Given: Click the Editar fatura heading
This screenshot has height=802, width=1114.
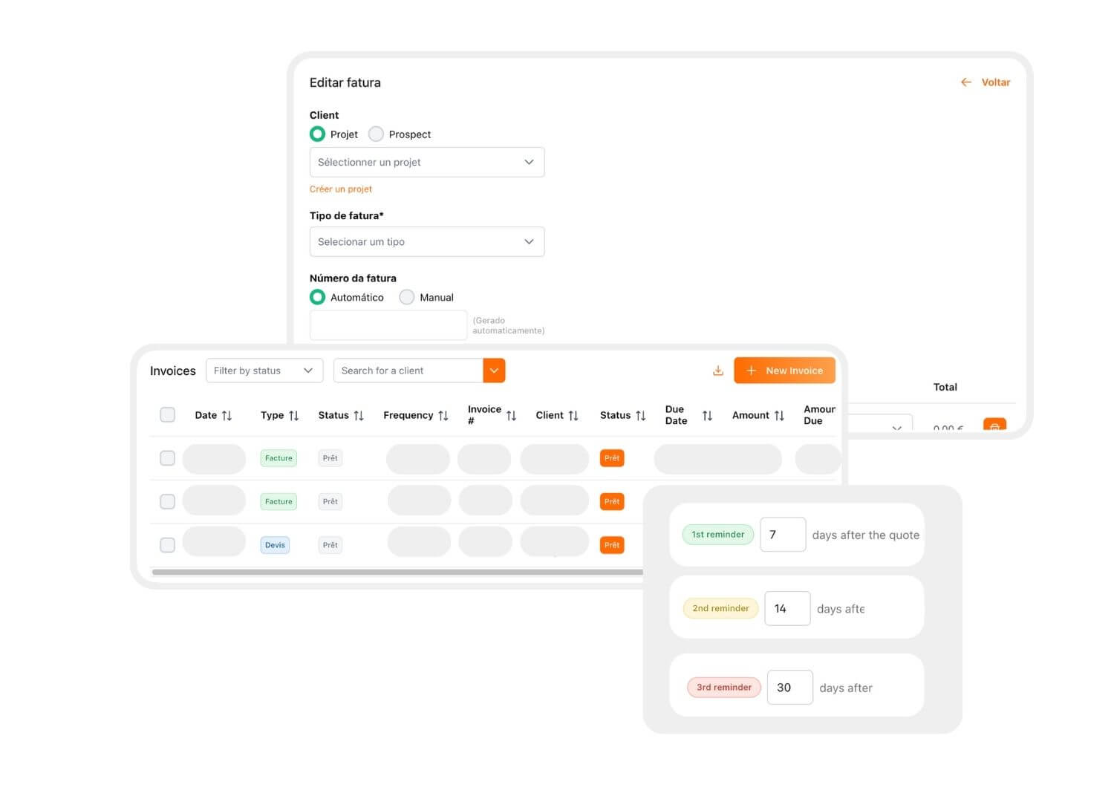Looking at the screenshot, I should [x=345, y=82].
